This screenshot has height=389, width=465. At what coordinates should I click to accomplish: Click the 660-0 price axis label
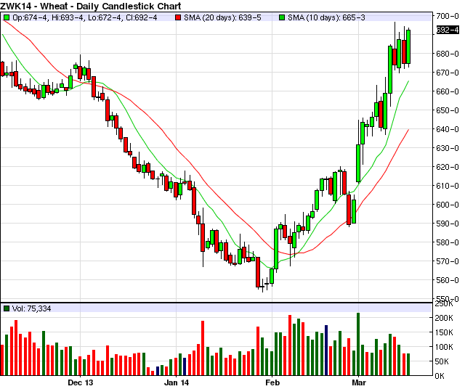(x=448, y=91)
